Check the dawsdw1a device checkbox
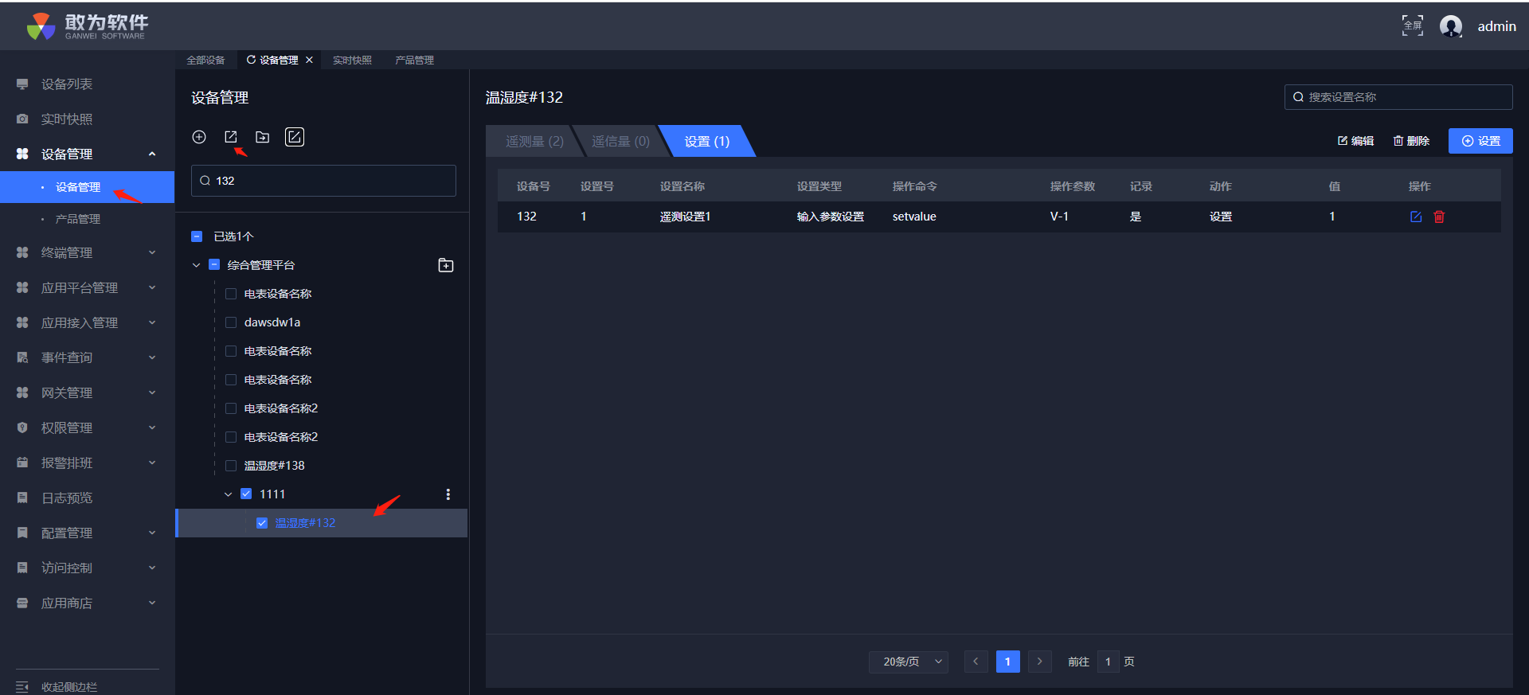This screenshot has width=1529, height=695. (231, 322)
